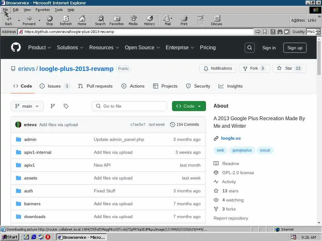Expand the Open Source navigation menu
This screenshot has height=241, width=322.
tap(142, 48)
